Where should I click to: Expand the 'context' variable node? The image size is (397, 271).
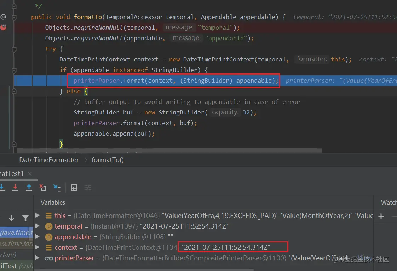[x=38, y=247]
